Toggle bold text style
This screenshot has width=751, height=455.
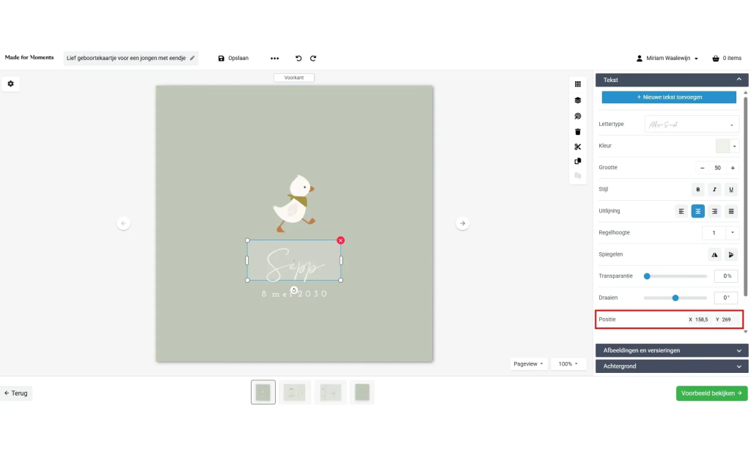point(698,190)
